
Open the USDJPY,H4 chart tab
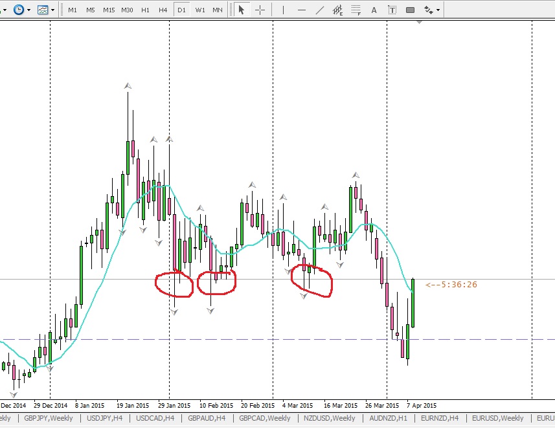pyautogui.click(x=104, y=418)
